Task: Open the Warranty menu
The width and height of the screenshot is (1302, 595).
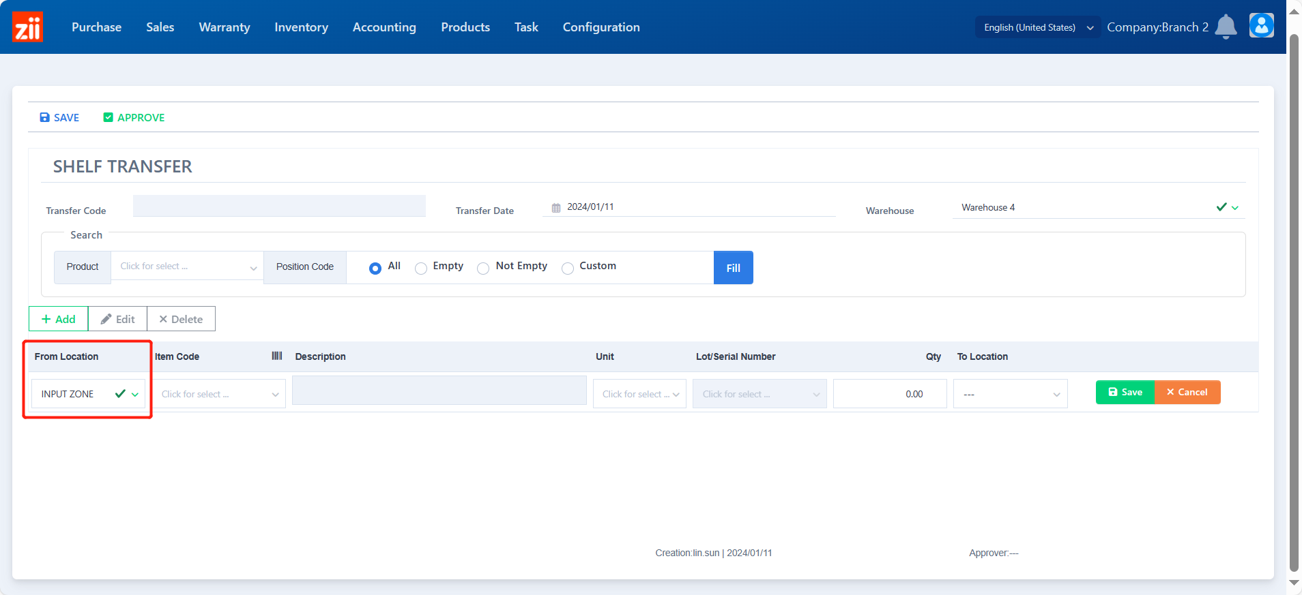Action: coord(225,27)
